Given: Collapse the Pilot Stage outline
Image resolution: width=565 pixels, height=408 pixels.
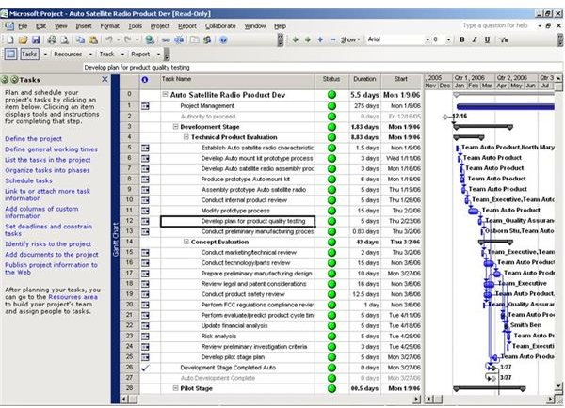Looking at the screenshot, I should click(x=175, y=388).
